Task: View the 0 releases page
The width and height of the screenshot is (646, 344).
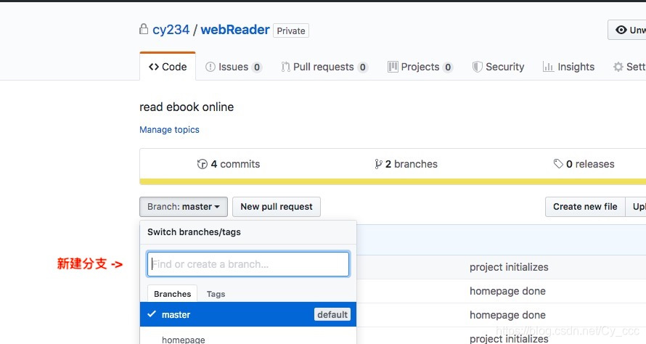Action: [x=584, y=164]
